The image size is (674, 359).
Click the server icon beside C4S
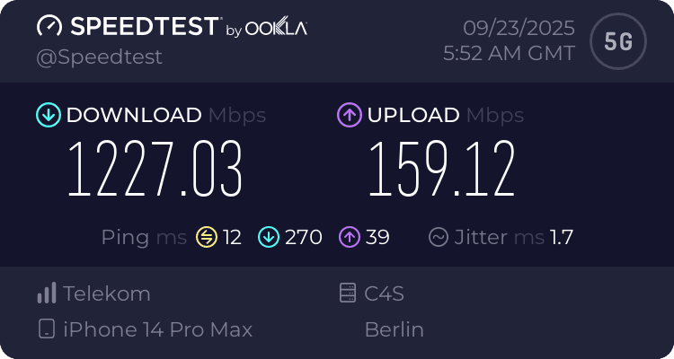pyautogui.click(x=347, y=293)
